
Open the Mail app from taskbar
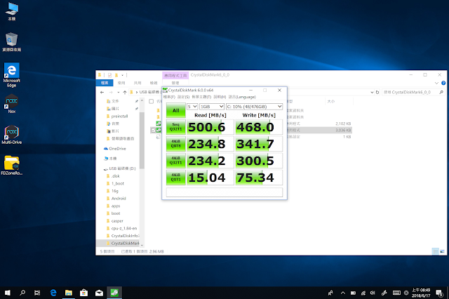tap(99, 293)
